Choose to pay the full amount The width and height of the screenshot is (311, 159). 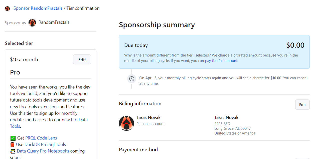[x=221, y=61]
